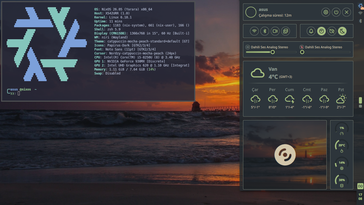Click the user avatar circle next to asus
Screen dimensions: 364x205
click(x=251, y=12)
